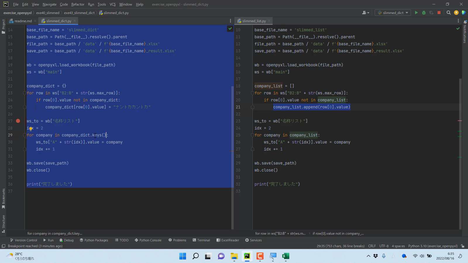Screen dimensions: 468x263
Task: Toggle tool window bars icon at bottom-left
Action: pyautogui.click(x=4, y=246)
